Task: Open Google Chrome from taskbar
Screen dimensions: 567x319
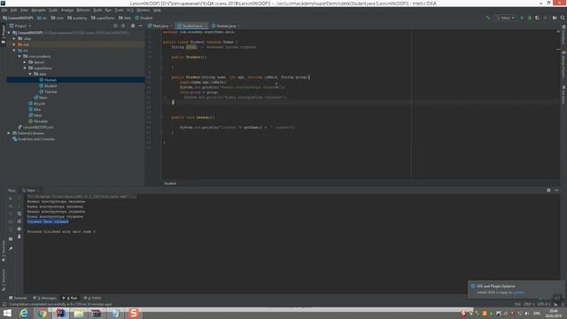Action: (x=42, y=313)
